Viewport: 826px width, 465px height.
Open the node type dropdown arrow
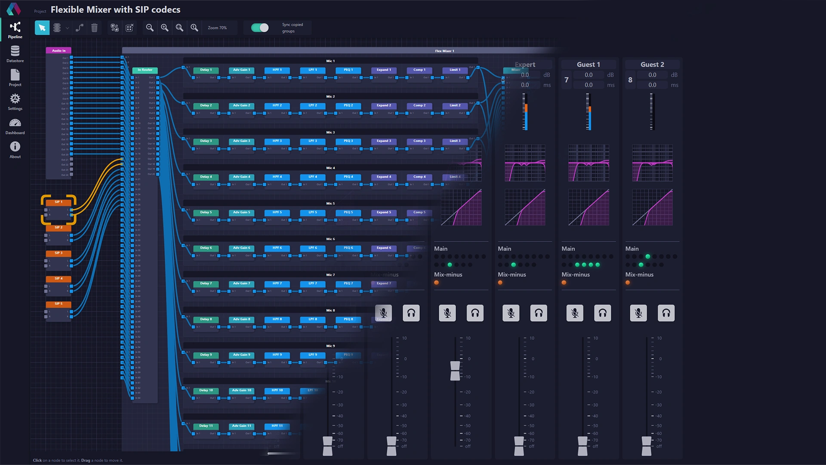(68, 28)
